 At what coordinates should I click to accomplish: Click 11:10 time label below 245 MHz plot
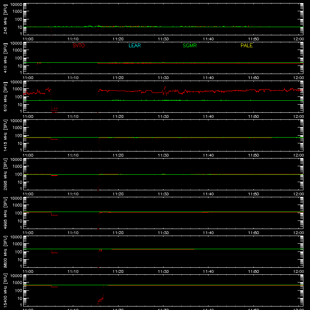[x=73, y=39]
